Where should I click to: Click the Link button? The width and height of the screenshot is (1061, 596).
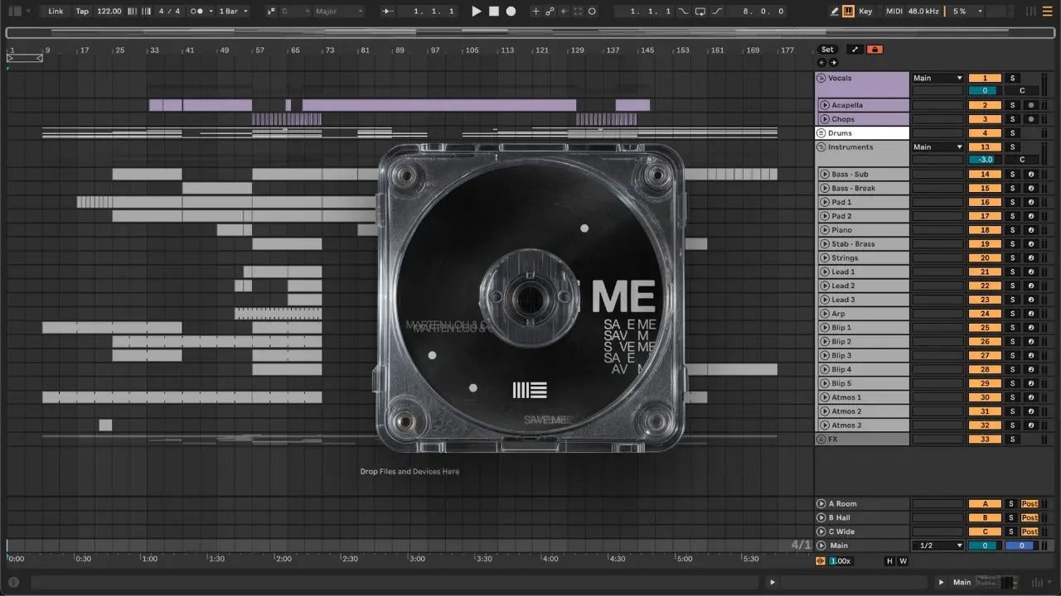[x=56, y=12]
